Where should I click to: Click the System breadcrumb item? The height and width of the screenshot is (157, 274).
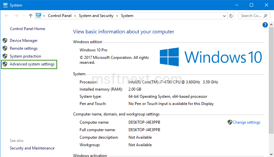pos(127,16)
